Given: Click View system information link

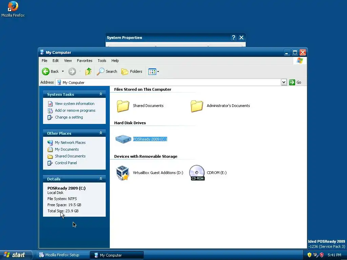Looking at the screenshot, I should pos(75,104).
